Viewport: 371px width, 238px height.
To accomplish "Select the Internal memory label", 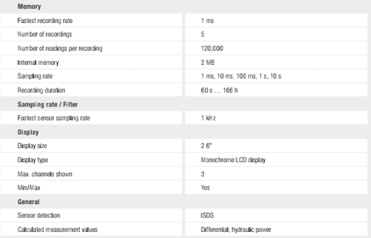I will tap(38, 62).
